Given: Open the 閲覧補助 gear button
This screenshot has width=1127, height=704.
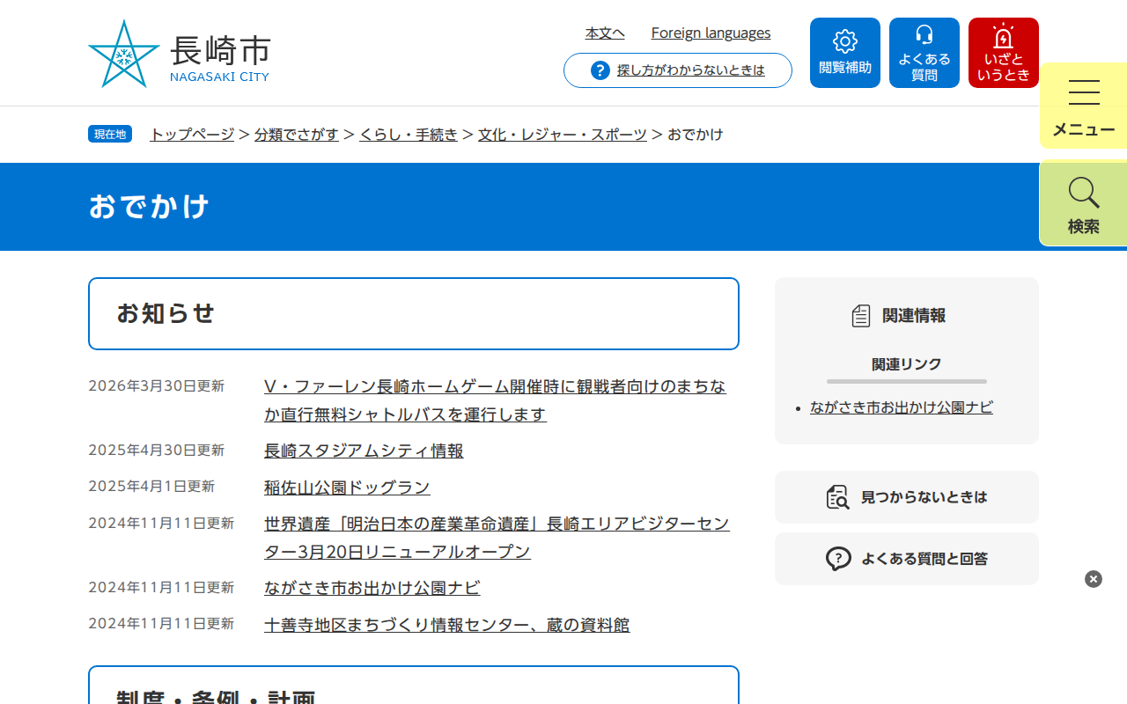Looking at the screenshot, I should [845, 53].
